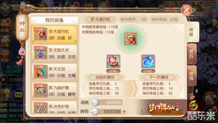The width and height of the screenshot is (218, 123).
Task: Play the voice message 点击收听
Action: [x=12, y=80]
